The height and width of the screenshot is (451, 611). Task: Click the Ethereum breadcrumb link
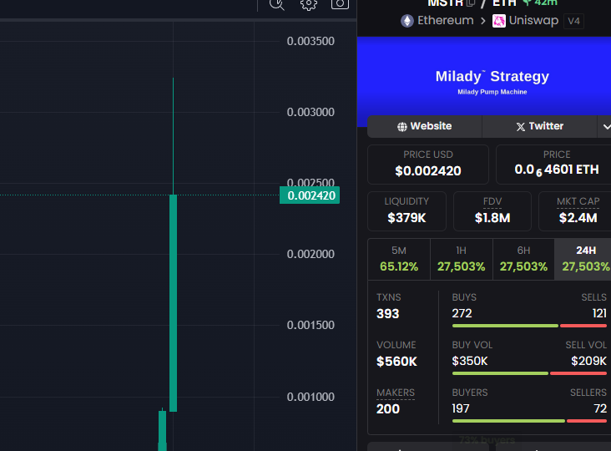pyautogui.click(x=446, y=20)
